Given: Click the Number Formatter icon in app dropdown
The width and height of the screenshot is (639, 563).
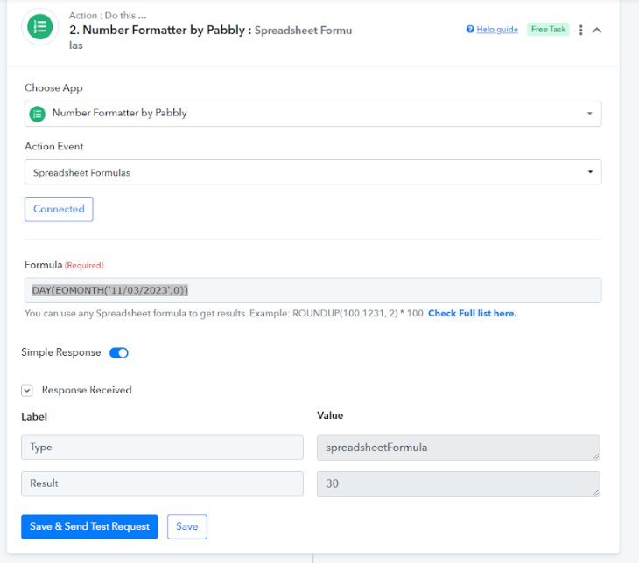Looking at the screenshot, I should point(38,114).
